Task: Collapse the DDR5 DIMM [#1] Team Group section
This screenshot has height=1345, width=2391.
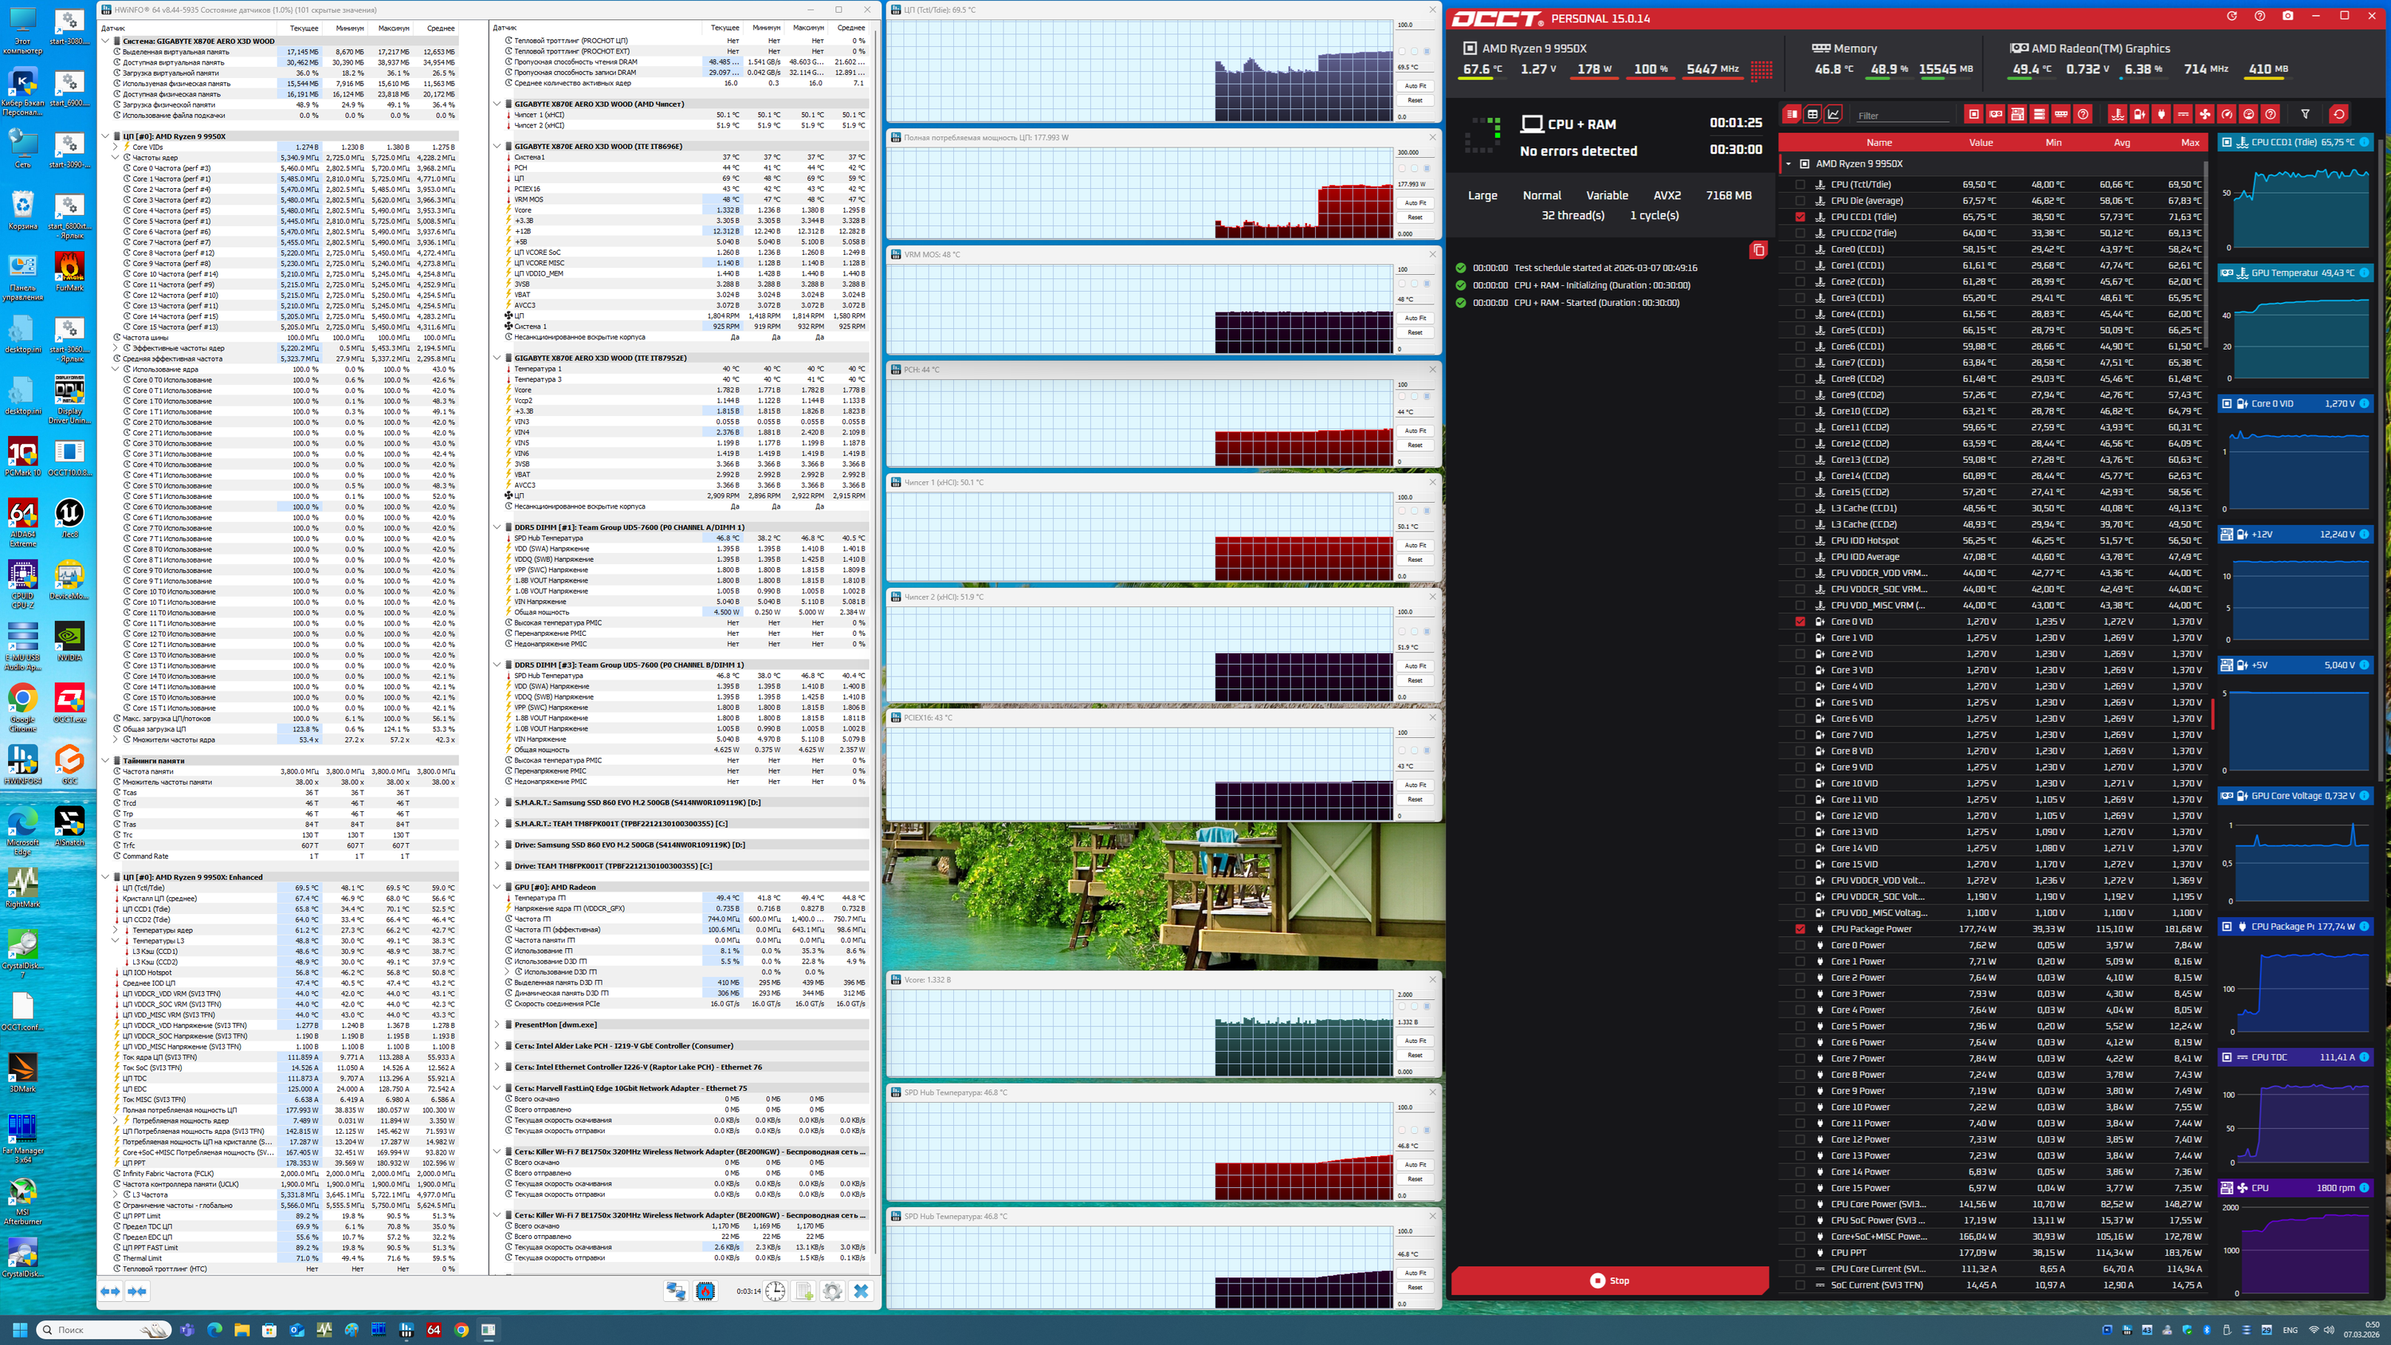Action: click(497, 527)
